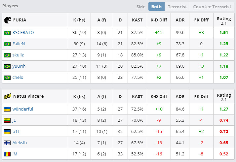Screen dimensions: 236x162
Task: Open the Natus Vincere team link
Action: click(x=28, y=96)
